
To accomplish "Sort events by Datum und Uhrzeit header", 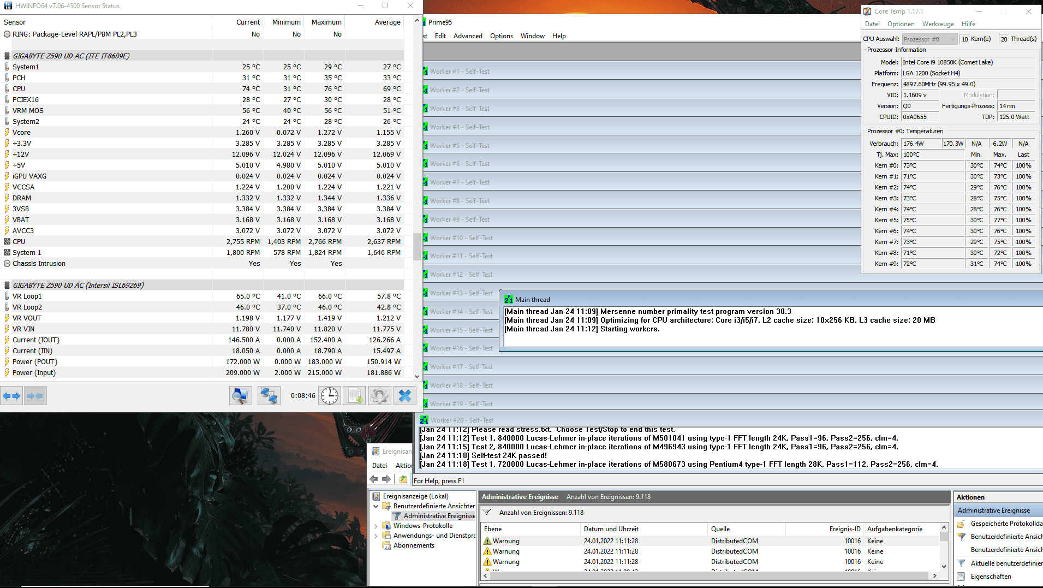I will coord(643,529).
